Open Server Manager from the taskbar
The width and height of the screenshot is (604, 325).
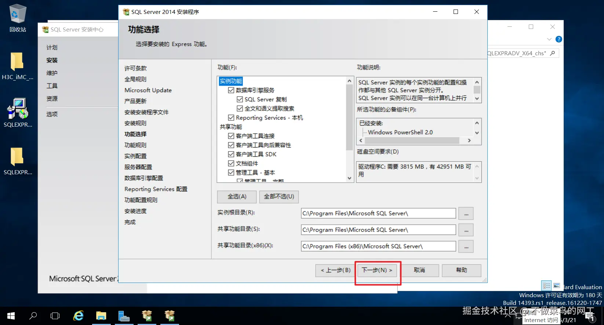[x=124, y=316]
